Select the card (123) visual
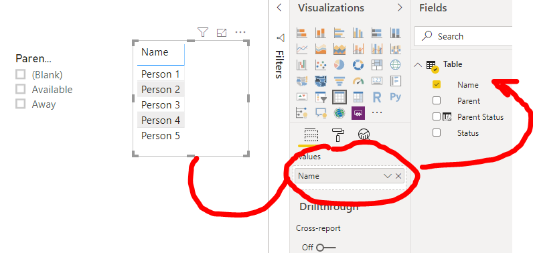 point(376,81)
